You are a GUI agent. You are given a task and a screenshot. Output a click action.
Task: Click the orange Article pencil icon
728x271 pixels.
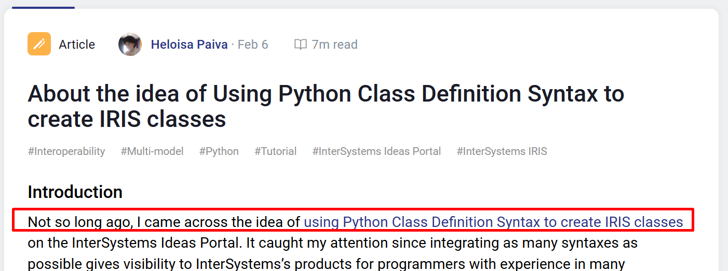click(39, 44)
